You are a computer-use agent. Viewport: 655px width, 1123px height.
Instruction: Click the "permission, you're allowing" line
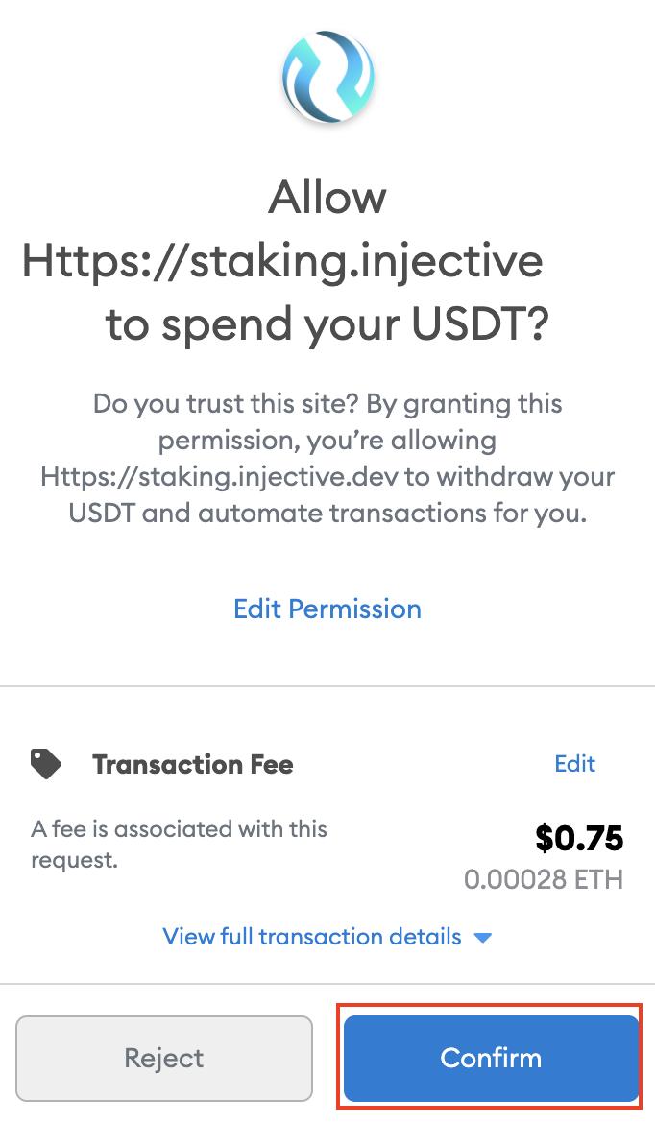click(327, 441)
